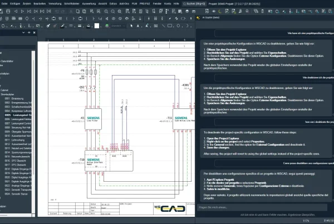The image size is (334, 224).
Task: Click the zoom in magnifier icon
Action: point(106,11)
